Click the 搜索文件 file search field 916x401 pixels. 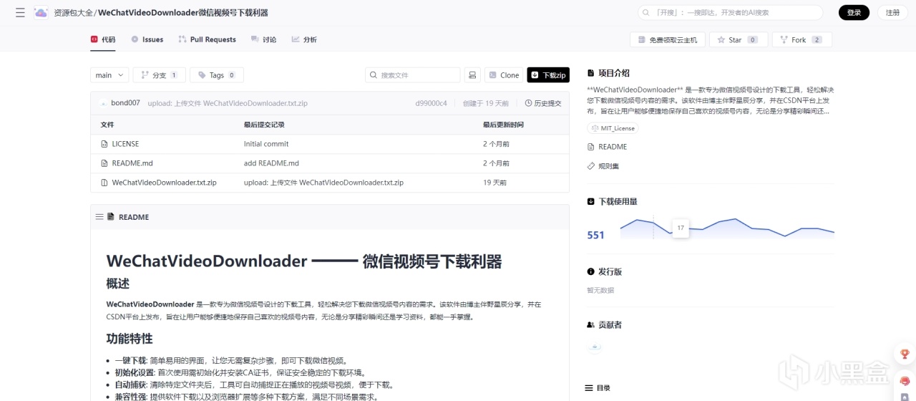(x=413, y=75)
